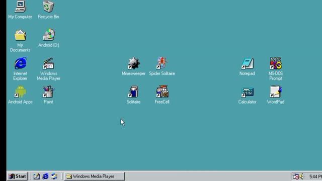Select the Recycle Bin icon

coord(48,7)
